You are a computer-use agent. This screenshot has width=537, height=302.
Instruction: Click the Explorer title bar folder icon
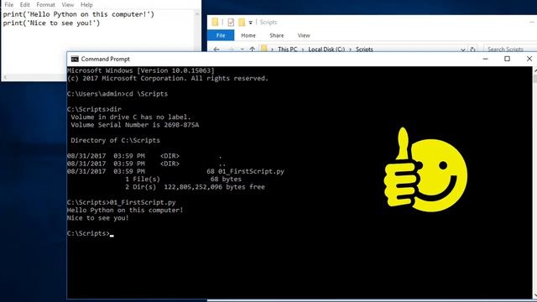(x=215, y=23)
